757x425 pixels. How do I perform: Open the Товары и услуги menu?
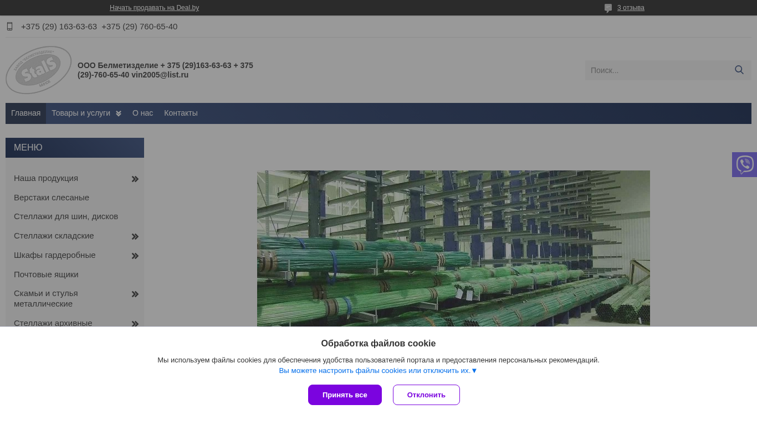coord(81,113)
